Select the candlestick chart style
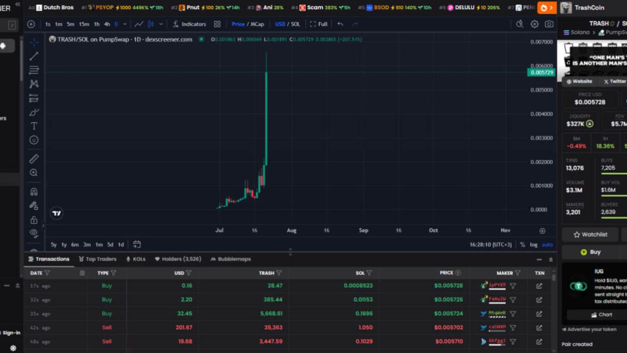Screen dimensions: 627x353 click(151, 24)
